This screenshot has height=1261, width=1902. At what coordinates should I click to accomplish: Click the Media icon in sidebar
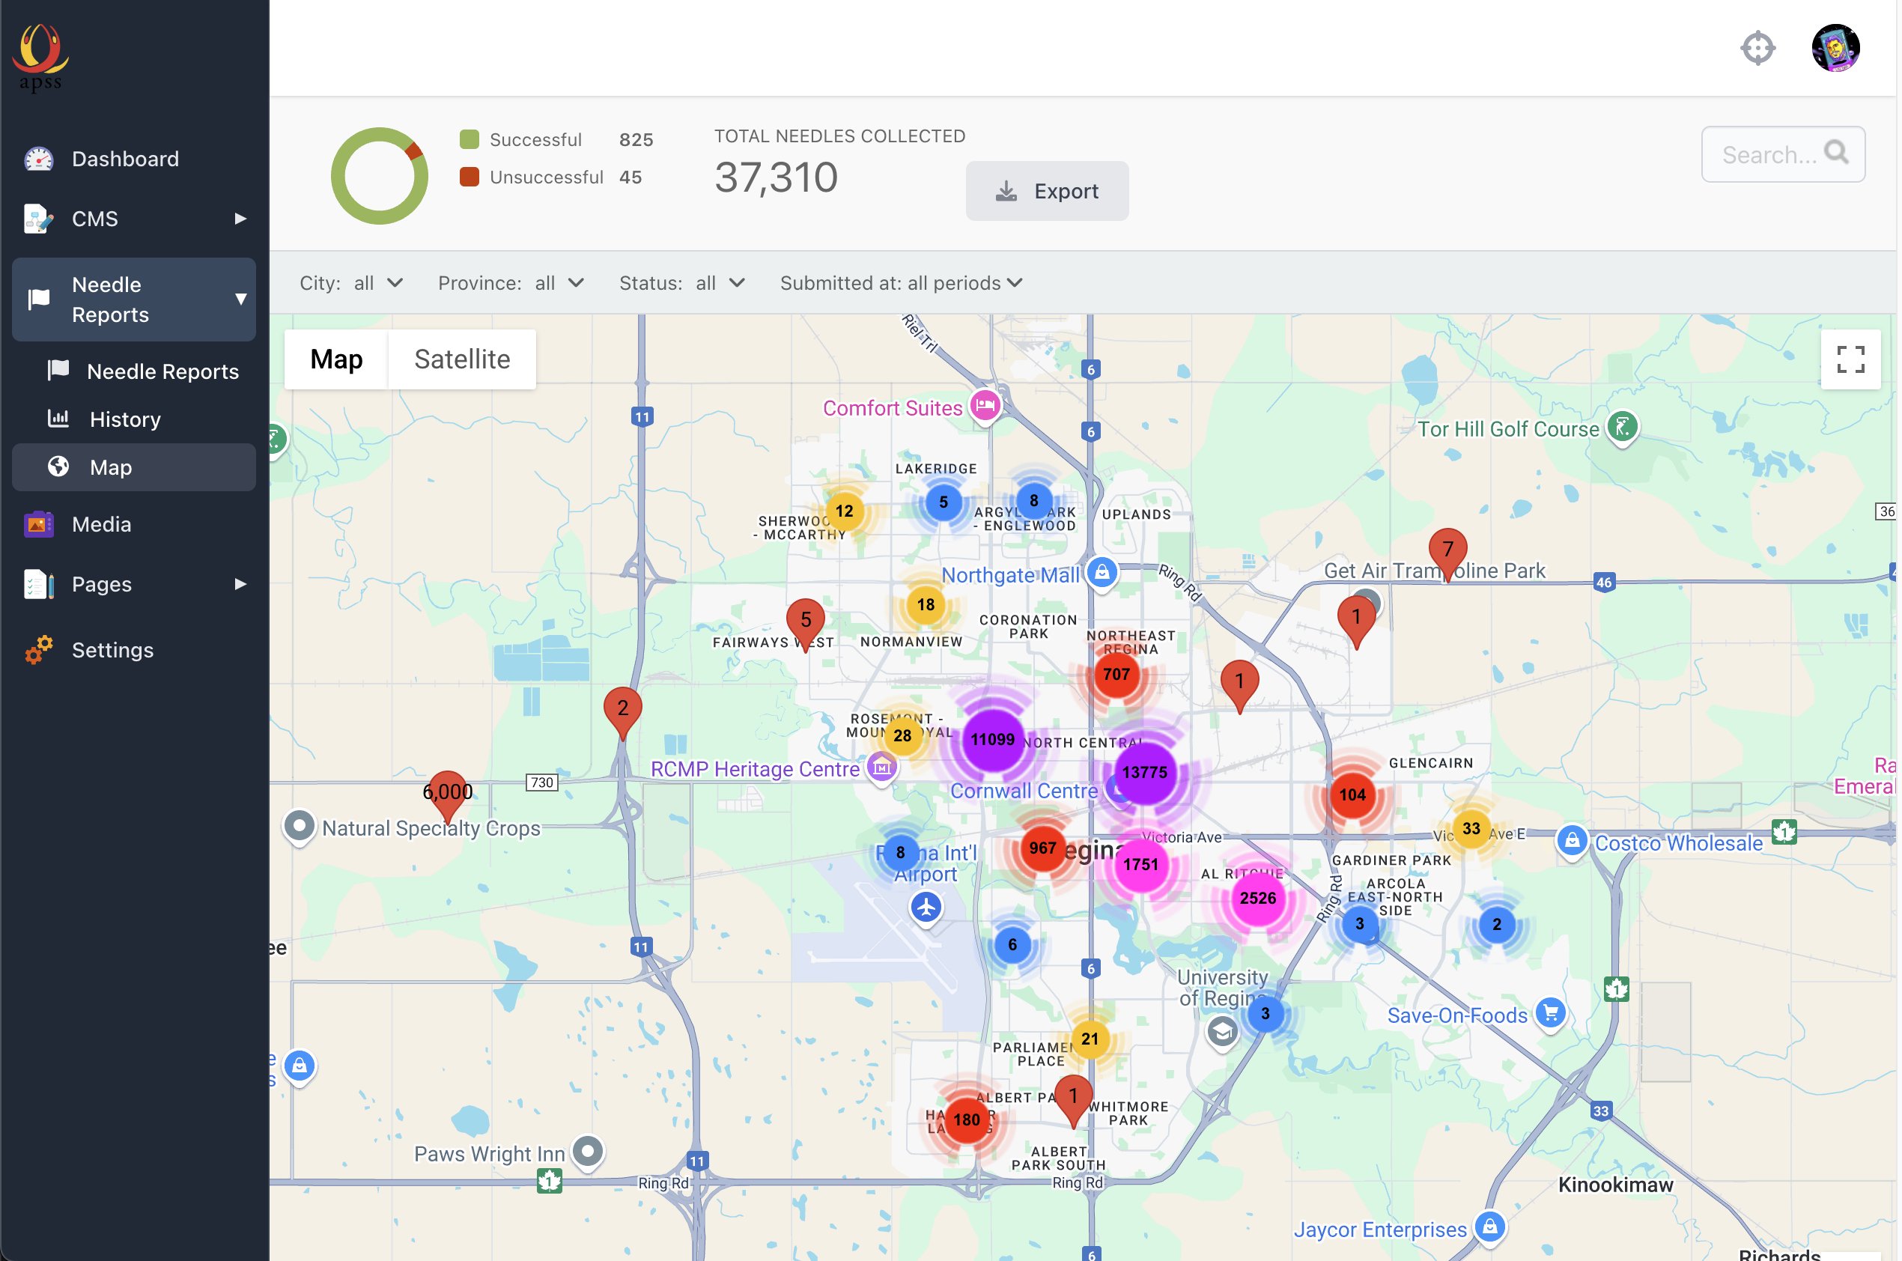point(38,523)
